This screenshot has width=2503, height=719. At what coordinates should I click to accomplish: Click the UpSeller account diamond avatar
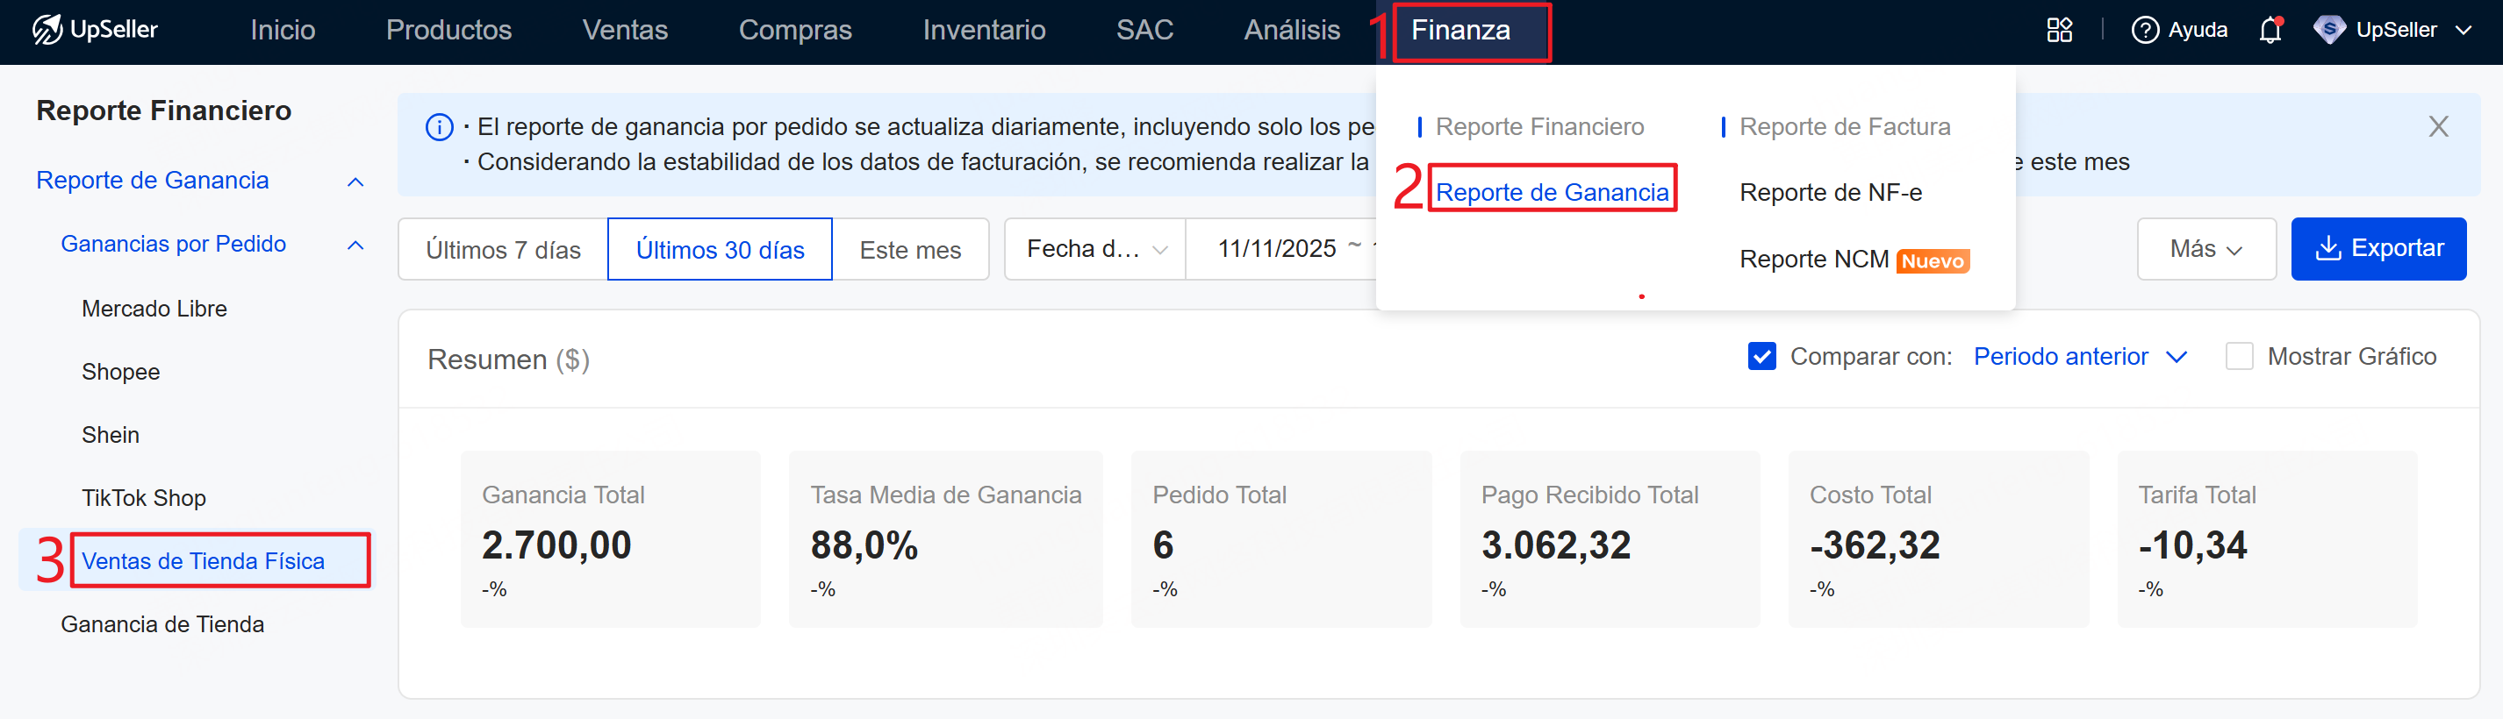point(2329,30)
